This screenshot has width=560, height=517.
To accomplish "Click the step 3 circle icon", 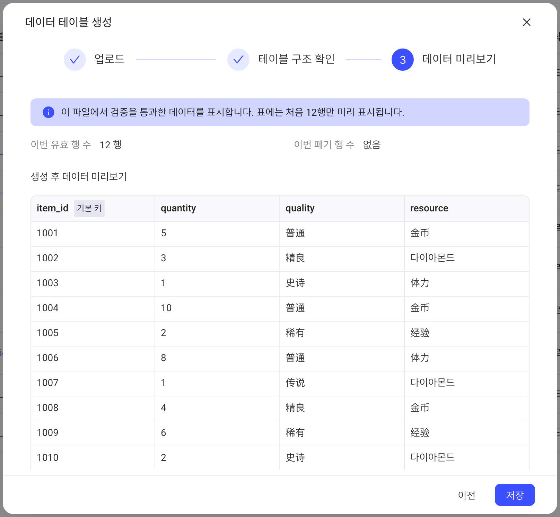I will [403, 60].
